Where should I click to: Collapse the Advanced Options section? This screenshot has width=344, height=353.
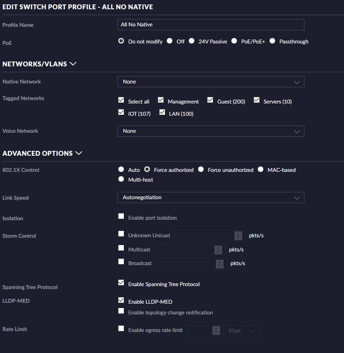79,153
